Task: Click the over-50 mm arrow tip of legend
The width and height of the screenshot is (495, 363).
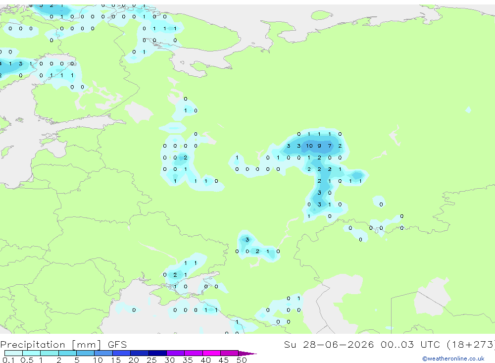Action: pos(247,353)
